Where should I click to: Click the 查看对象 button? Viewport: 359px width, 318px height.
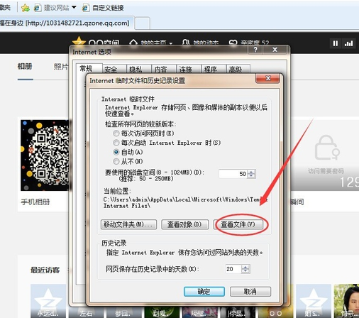pos(185,224)
